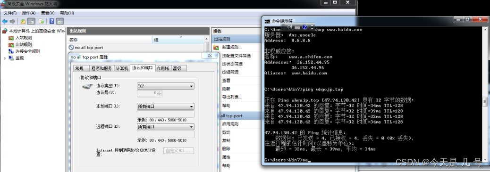Click 刷新 in actions pane
Screen dimensions: 490x172
pyautogui.click(x=226, y=89)
